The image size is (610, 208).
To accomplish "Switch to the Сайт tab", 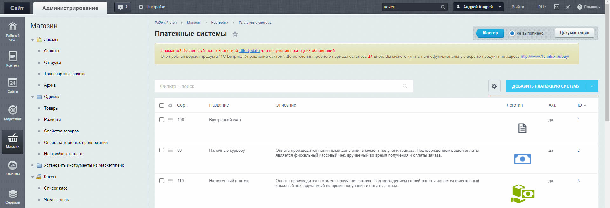I will [17, 8].
